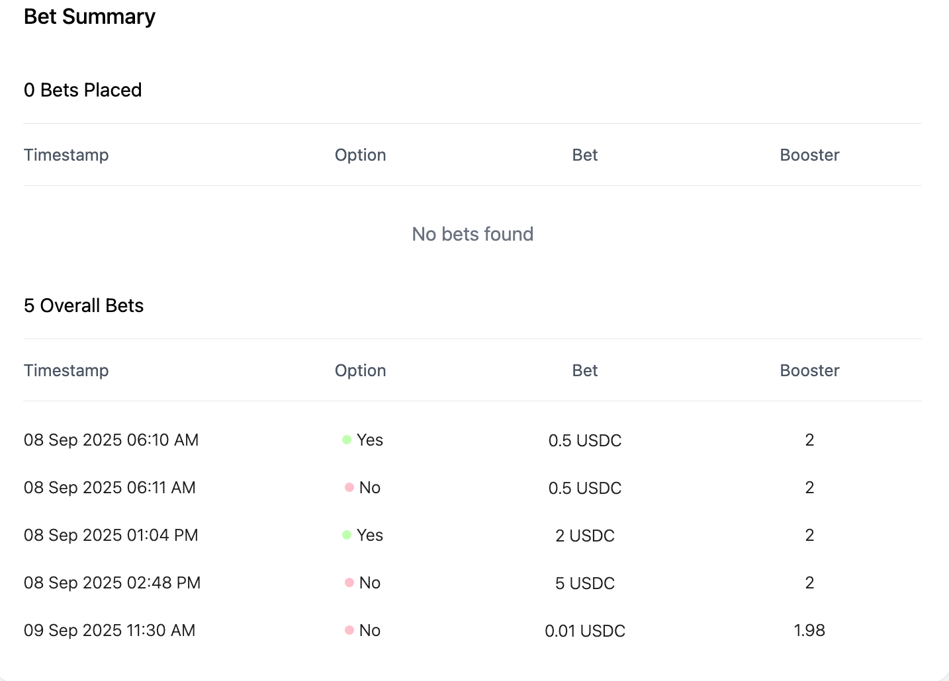Click pink dot beside 11:30 AM No bet

point(349,630)
